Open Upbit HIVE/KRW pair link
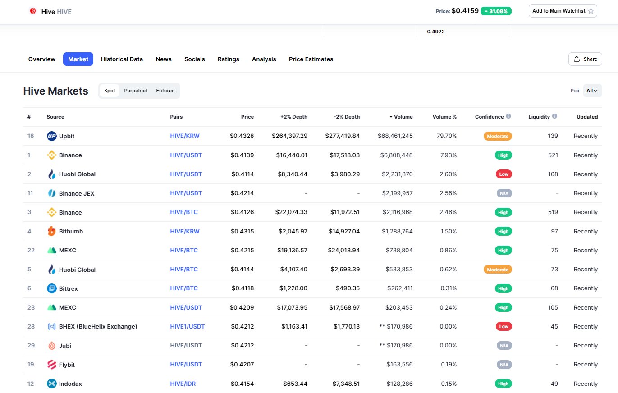The image size is (618, 393). click(185, 136)
